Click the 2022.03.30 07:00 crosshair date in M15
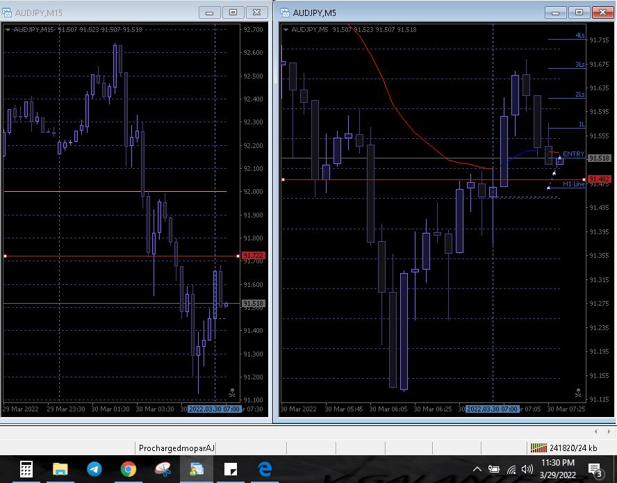This screenshot has height=483, width=617. coord(215,409)
